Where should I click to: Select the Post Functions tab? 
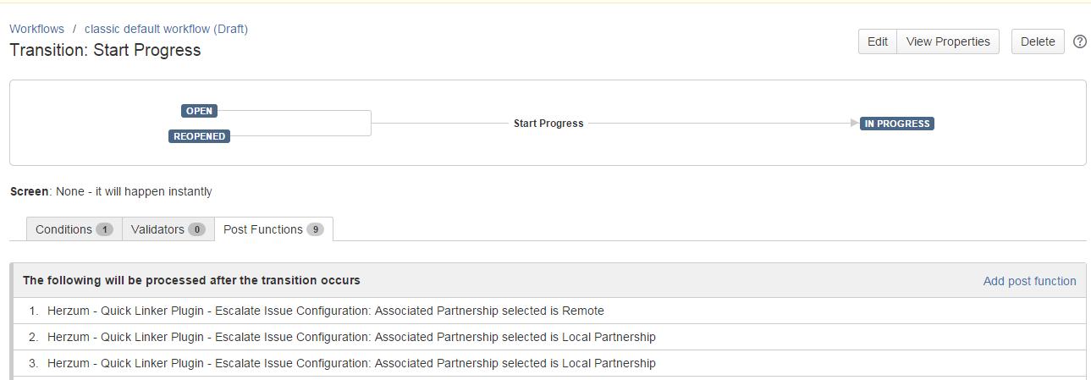(263, 229)
